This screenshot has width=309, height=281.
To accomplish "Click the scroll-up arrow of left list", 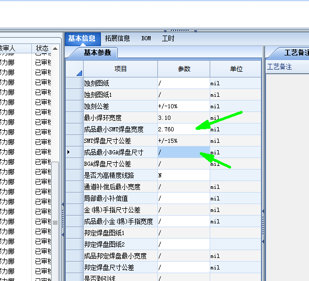I will pos(55,49).
